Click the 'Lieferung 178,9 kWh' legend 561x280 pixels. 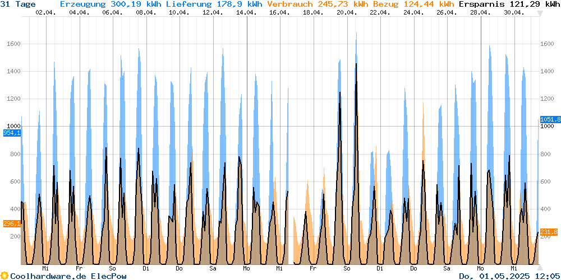(214, 4)
